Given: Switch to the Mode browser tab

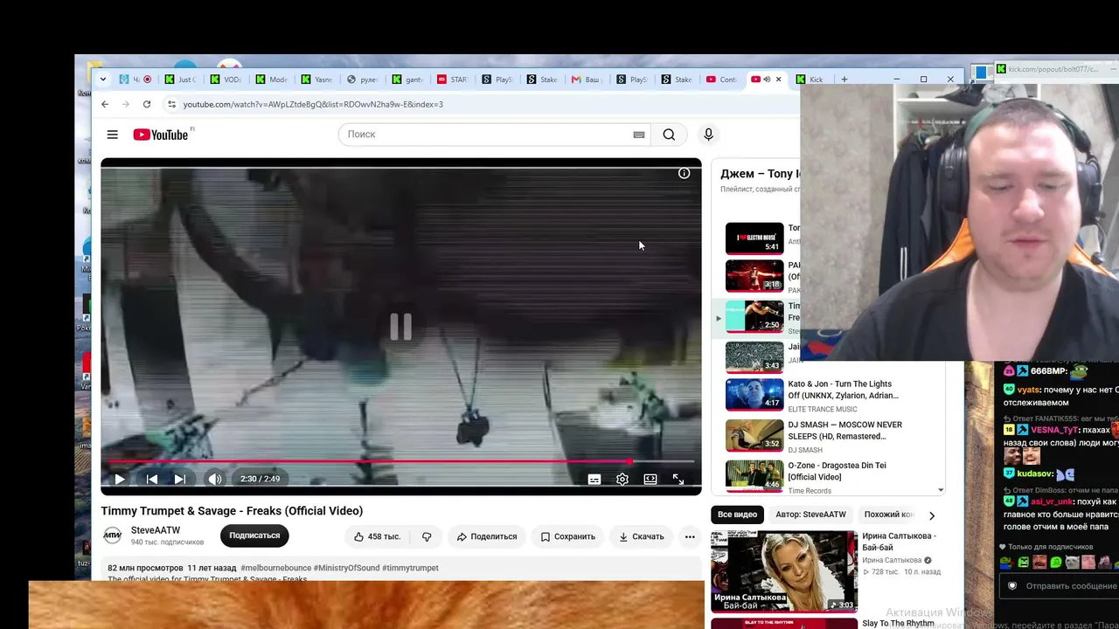Looking at the screenshot, I should (x=271, y=79).
